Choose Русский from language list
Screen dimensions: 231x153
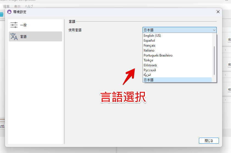point(177,70)
